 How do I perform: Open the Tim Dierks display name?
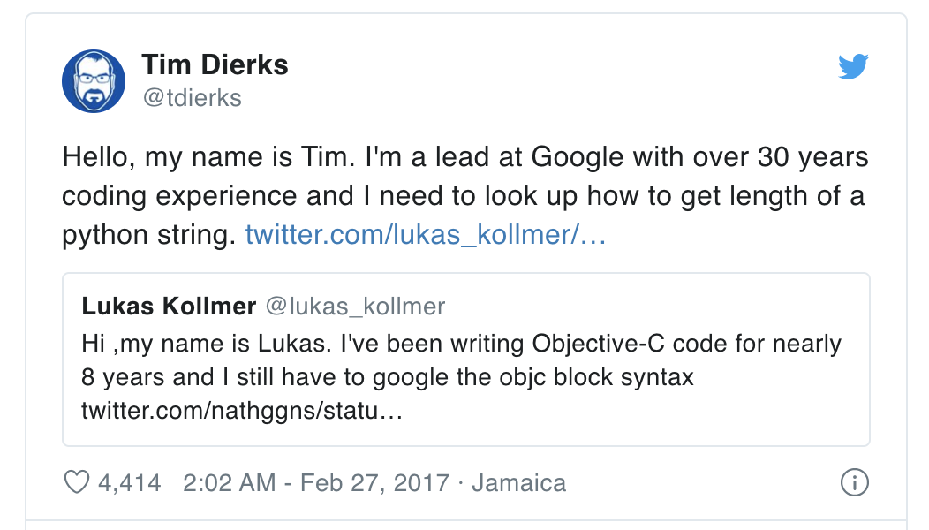[x=215, y=64]
